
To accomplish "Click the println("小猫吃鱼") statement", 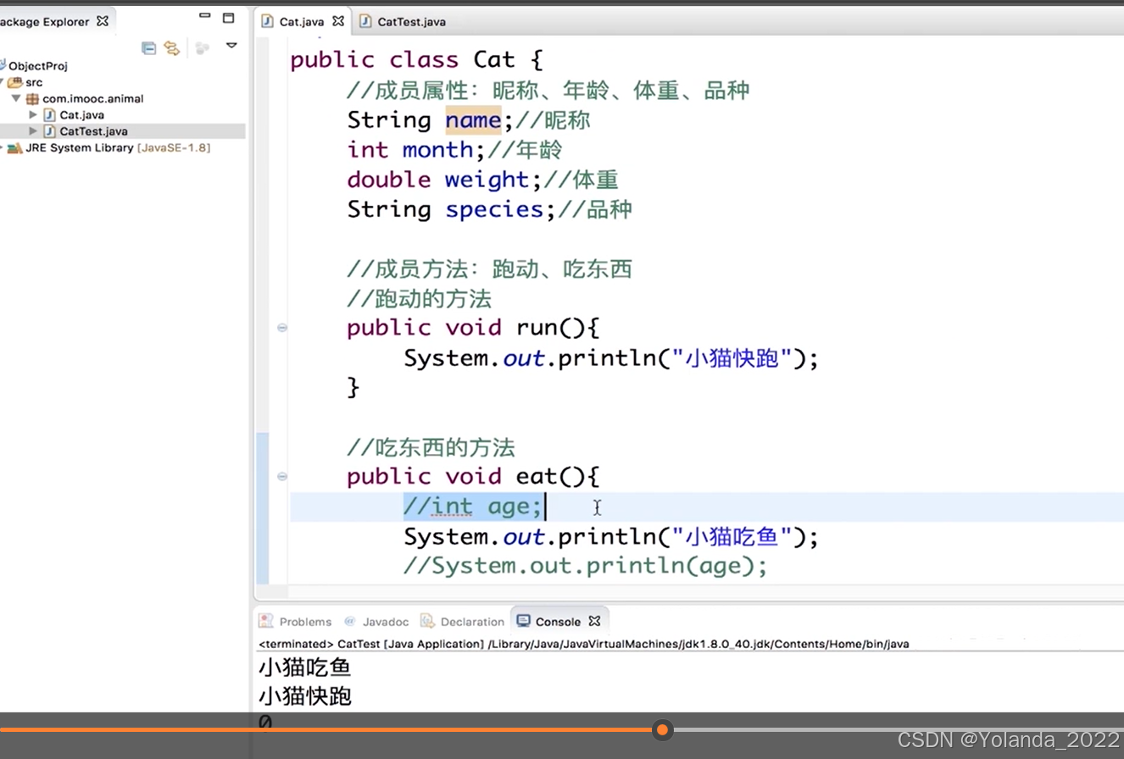I will pos(611,537).
